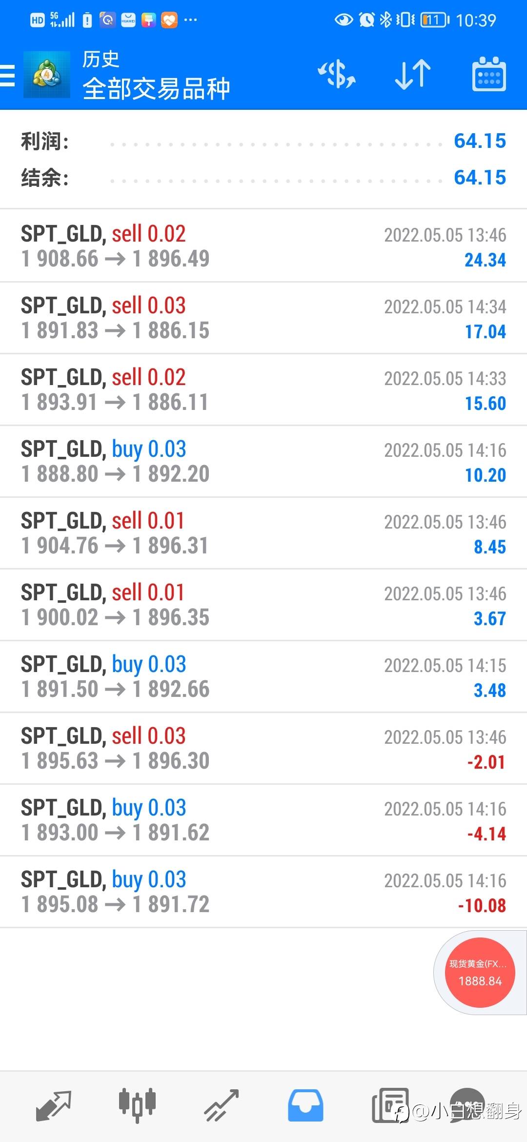The width and height of the screenshot is (527, 1142).
Task: Select the trade with loss -10.08
Action: pyautogui.click(x=263, y=892)
